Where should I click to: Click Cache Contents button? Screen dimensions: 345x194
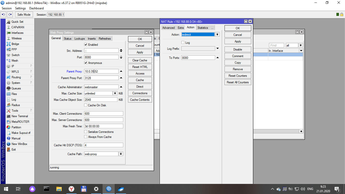140,100
